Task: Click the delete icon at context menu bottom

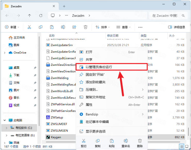Action: tap(140, 143)
